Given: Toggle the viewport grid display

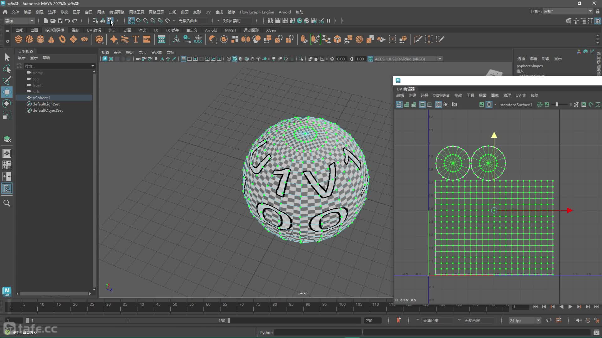Looking at the screenshot, I should pos(183,59).
